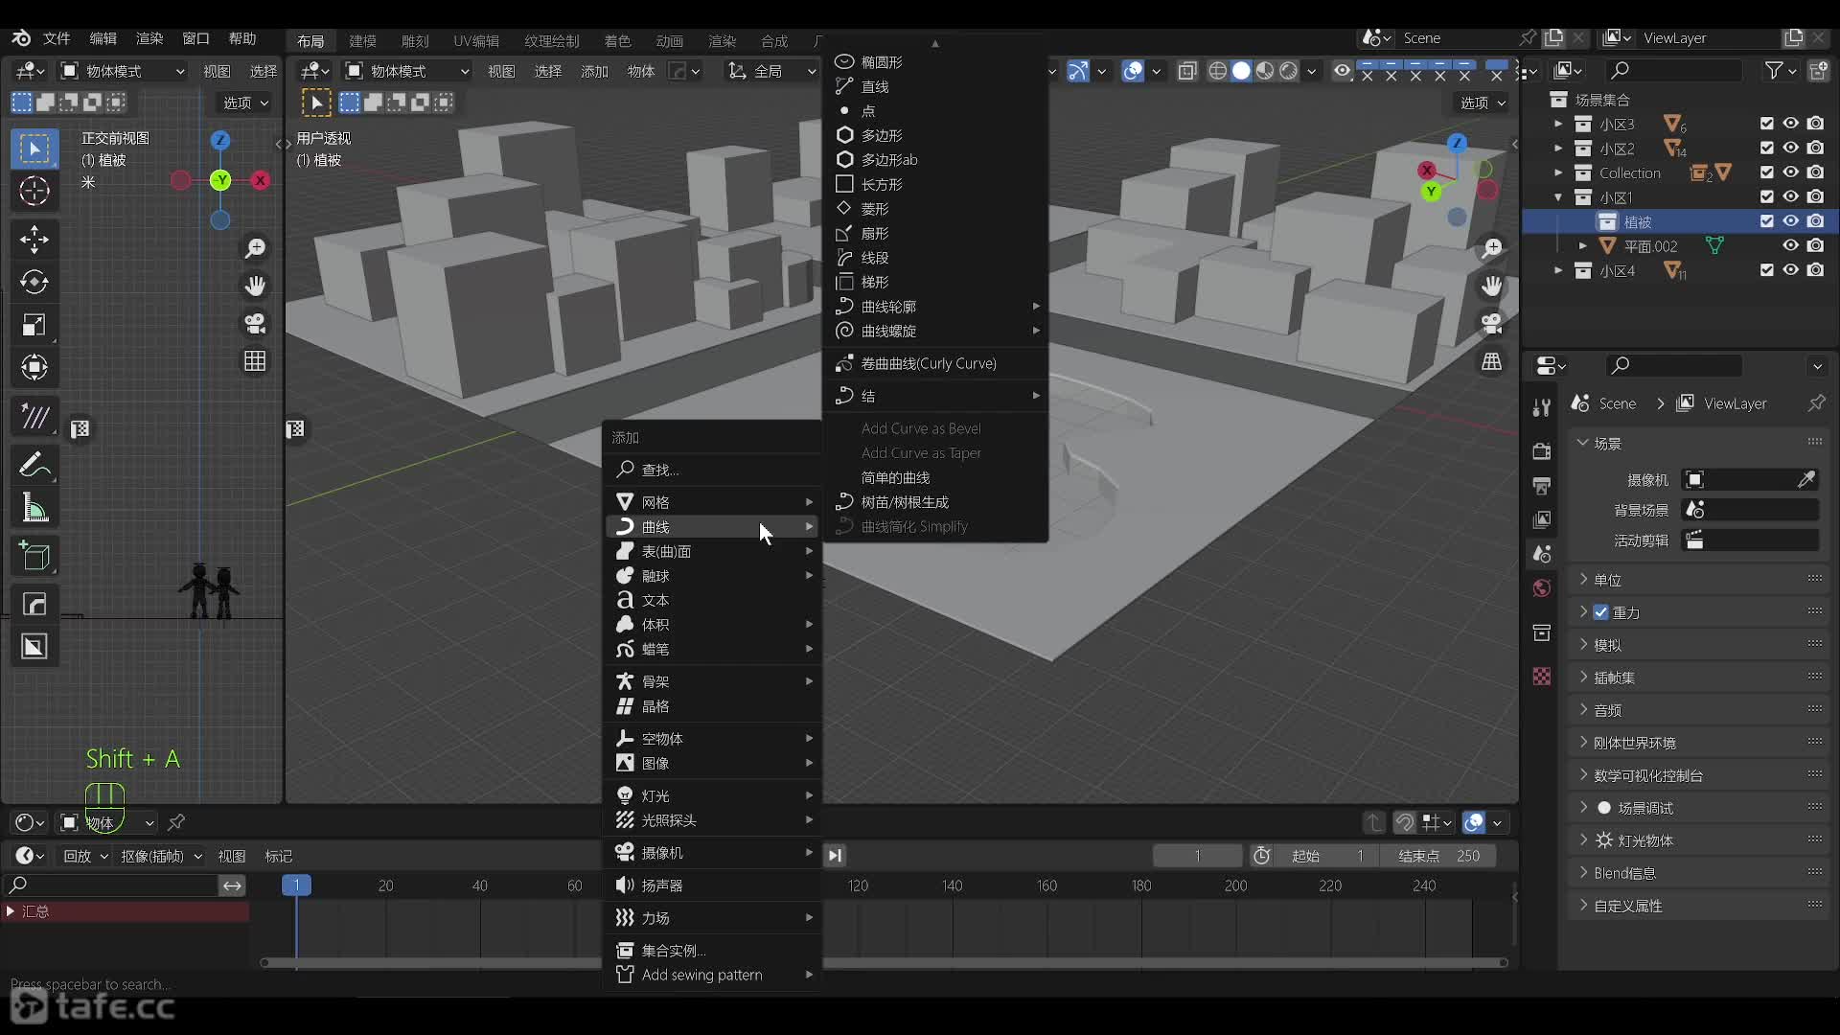Select the Rotate tool

(34, 282)
